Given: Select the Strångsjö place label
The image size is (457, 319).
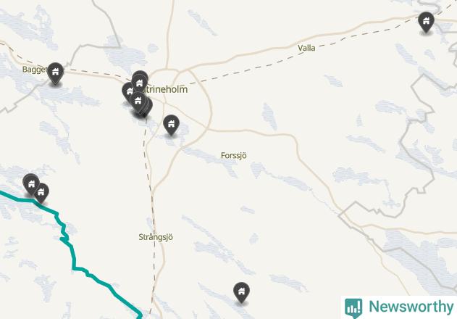Looking at the screenshot, I should pyautogui.click(x=156, y=237).
